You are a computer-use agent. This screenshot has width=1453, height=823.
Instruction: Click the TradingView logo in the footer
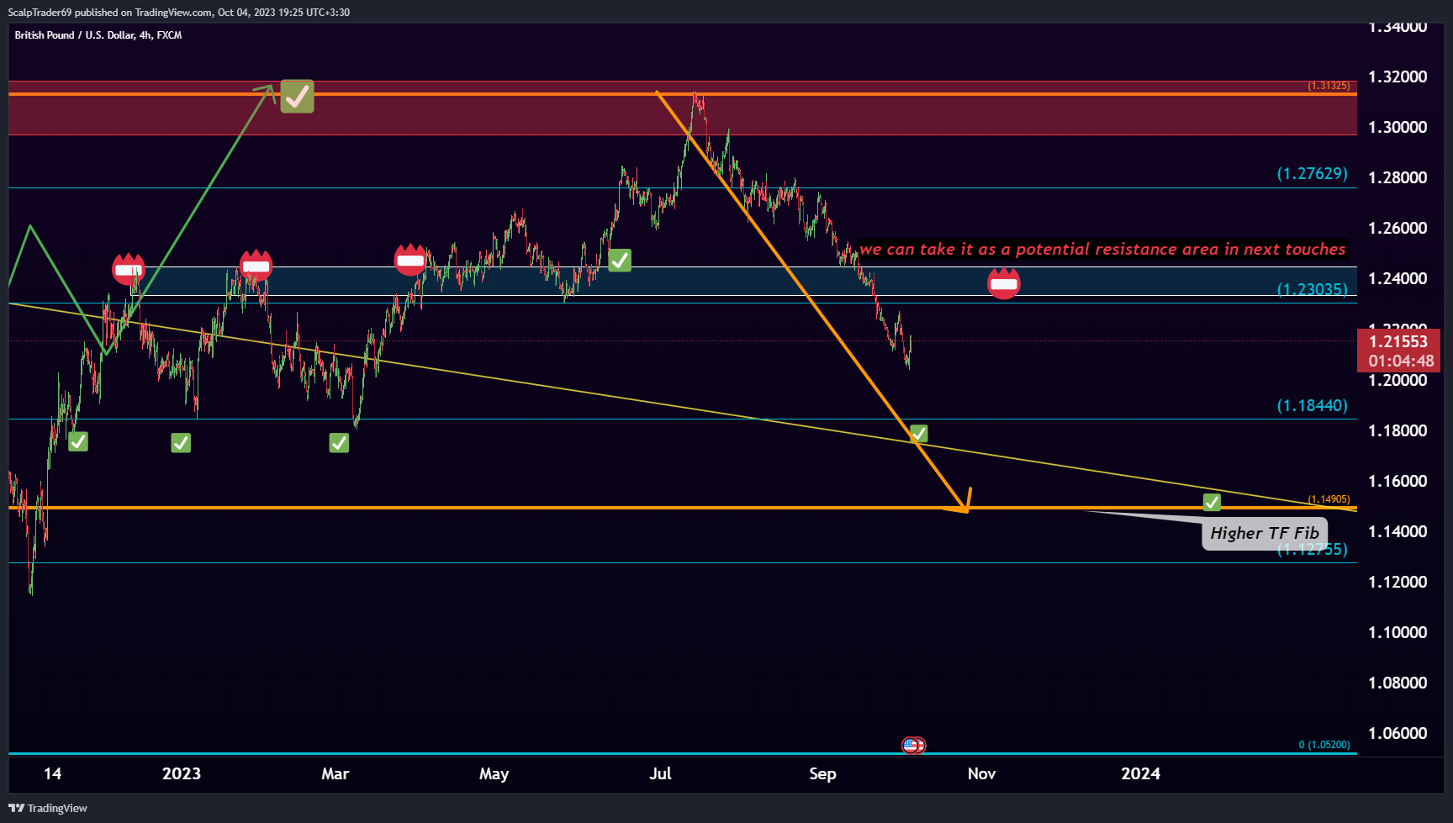point(48,808)
